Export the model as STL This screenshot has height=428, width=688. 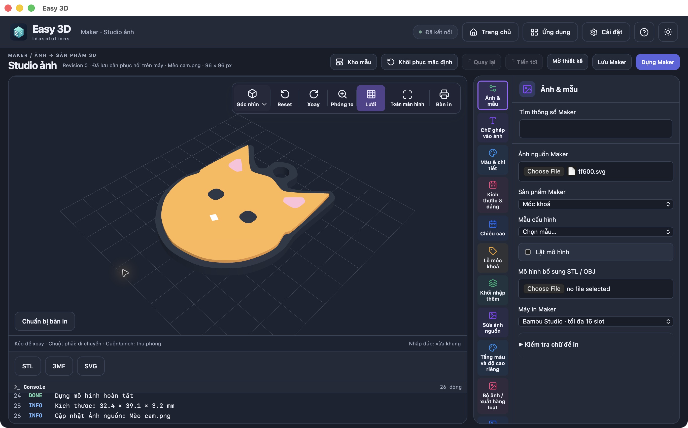[28, 366]
